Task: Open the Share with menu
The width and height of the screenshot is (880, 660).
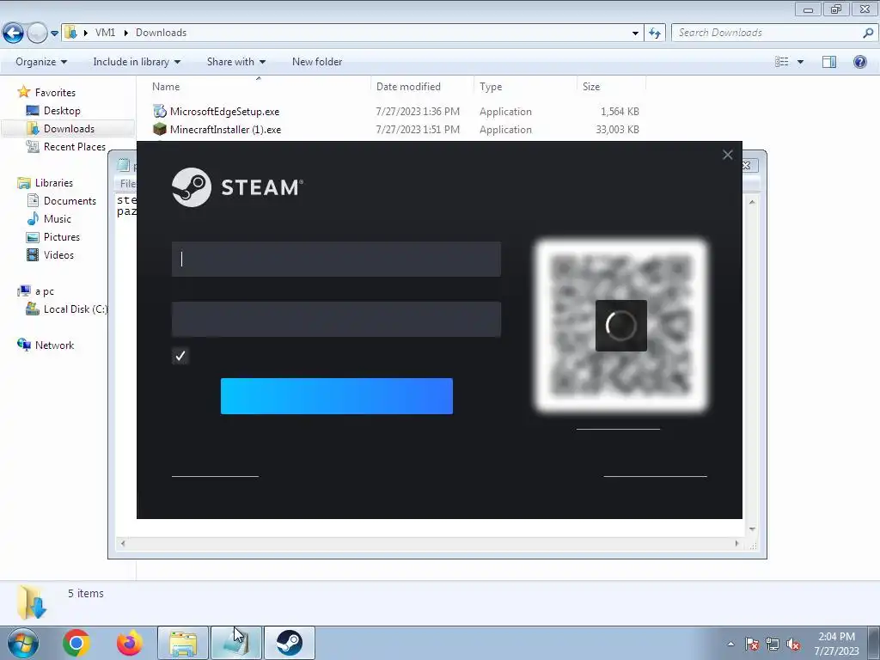Action: [x=236, y=62]
